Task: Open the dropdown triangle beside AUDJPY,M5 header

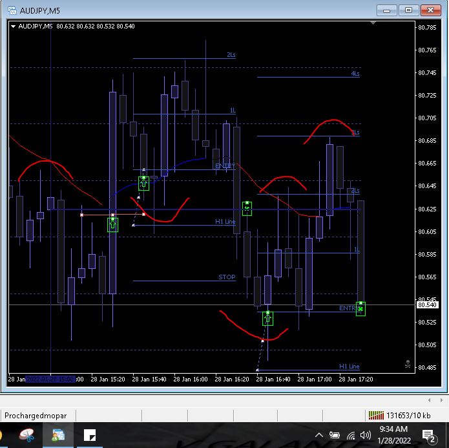Action: [13, 27]
